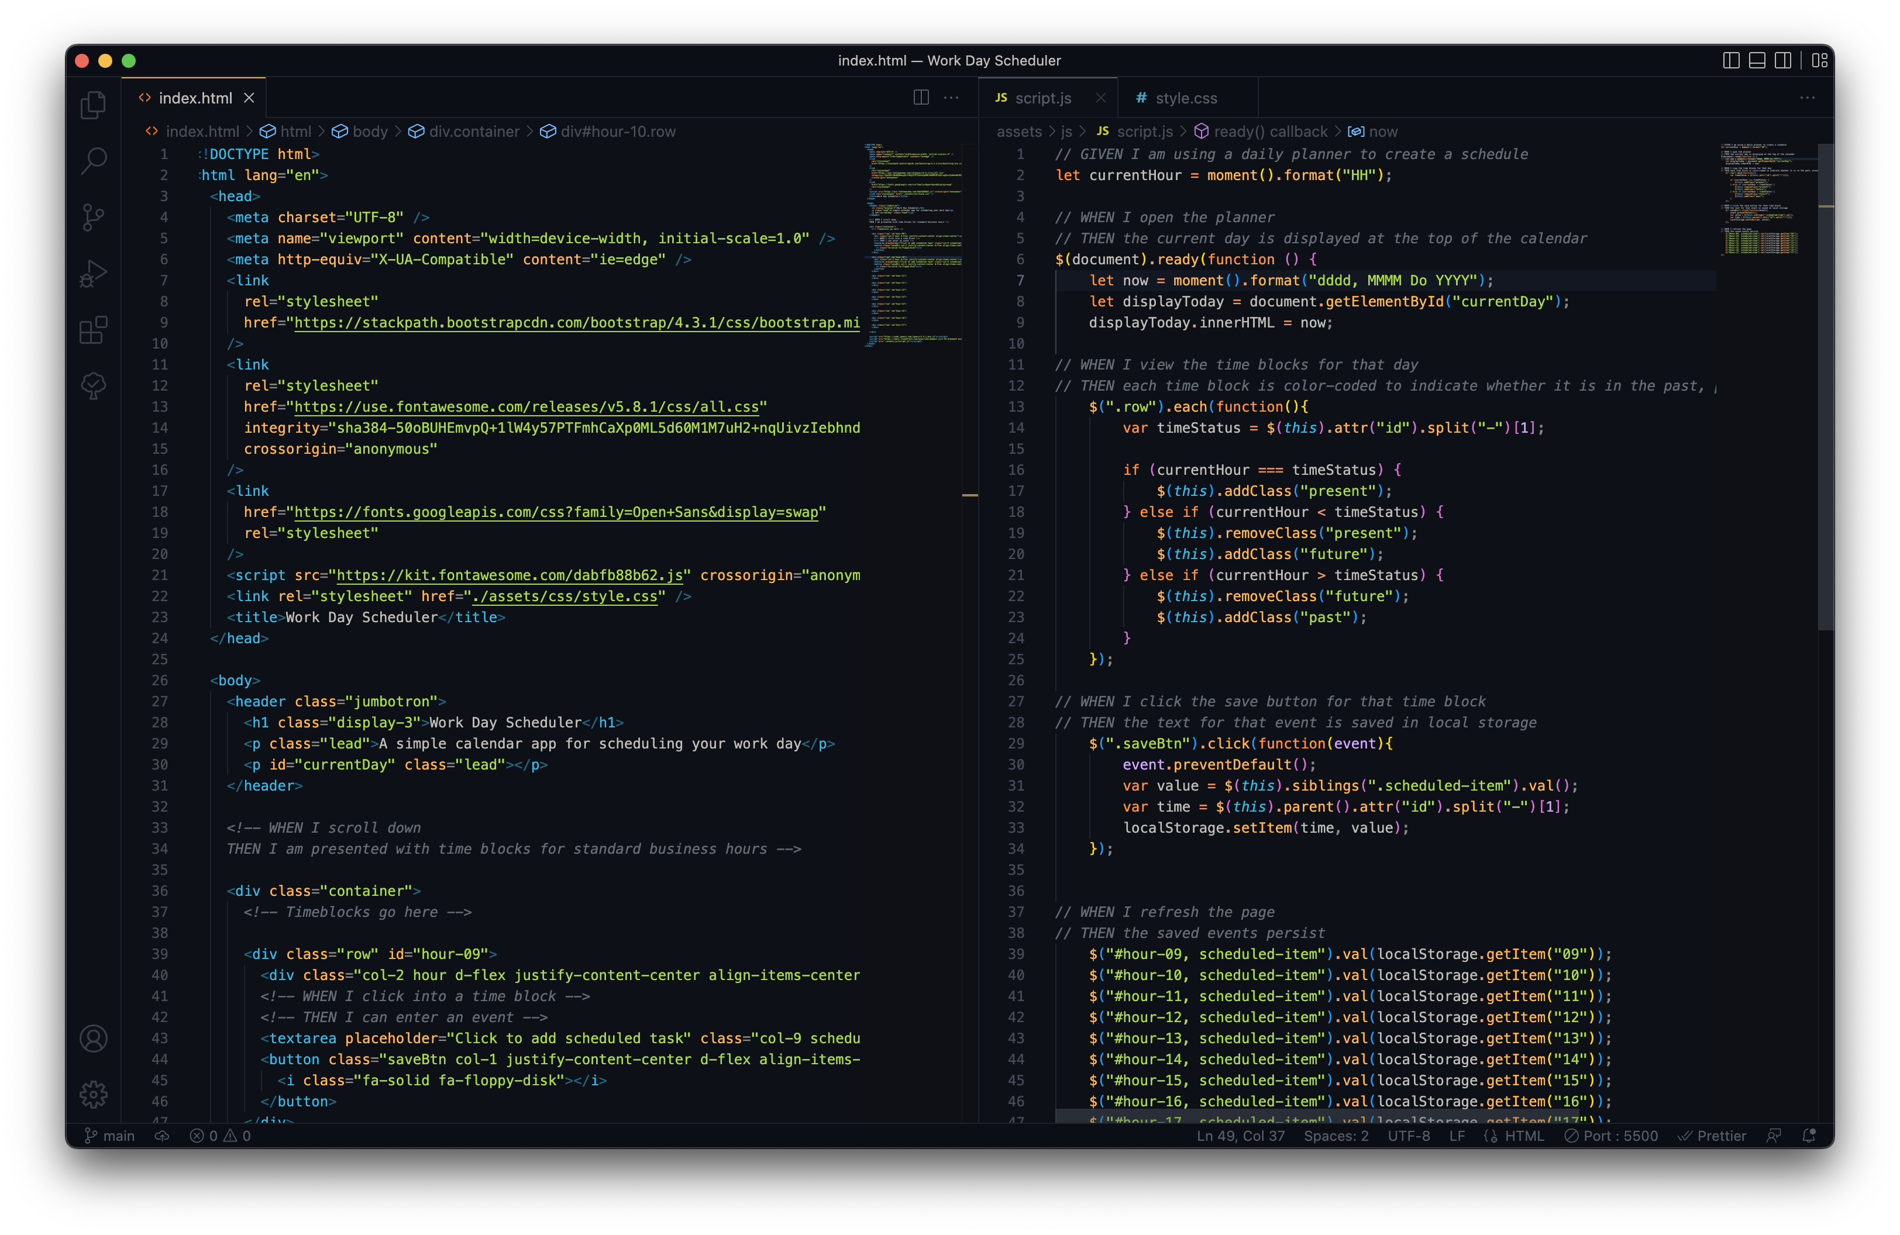
Task: Click the index.html minimap
Action: 910,239
